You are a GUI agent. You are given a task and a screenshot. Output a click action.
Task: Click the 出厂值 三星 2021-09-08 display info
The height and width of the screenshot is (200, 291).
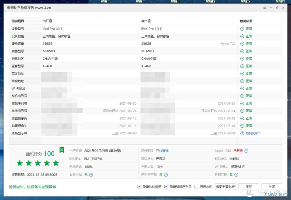[124, 133]
